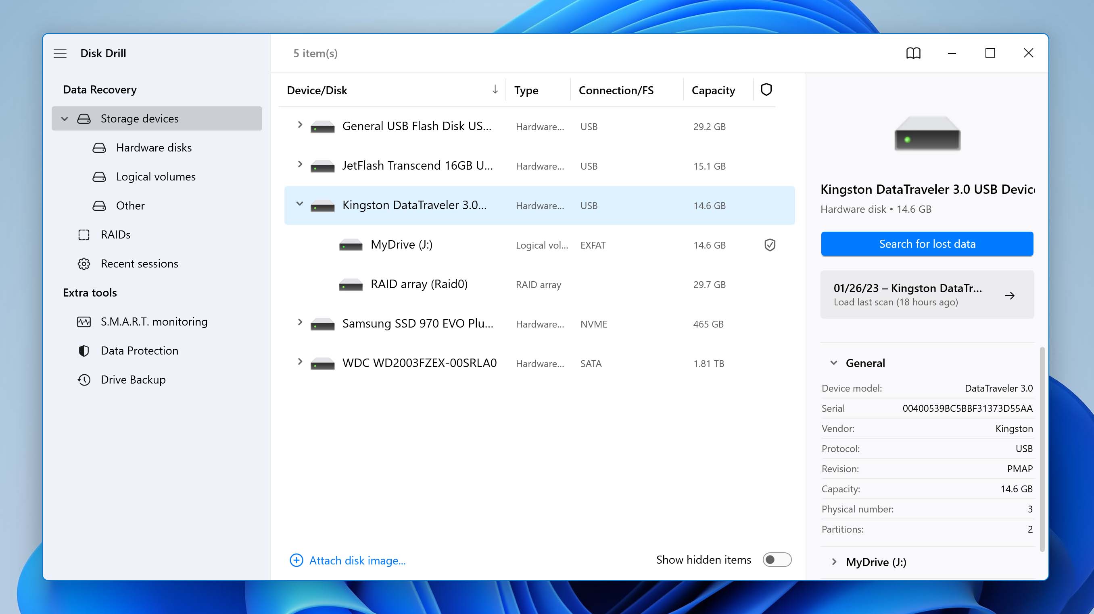Click the RAIDs icon in sidebar
This screenshot has width=1094, height=614.
(x=84, y=234)
